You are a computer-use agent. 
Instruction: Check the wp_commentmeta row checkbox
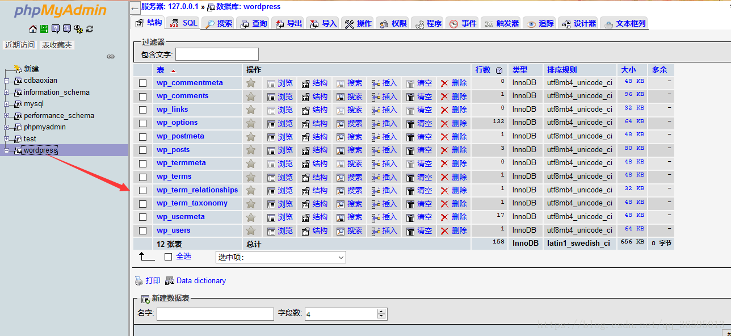[143, 83]
